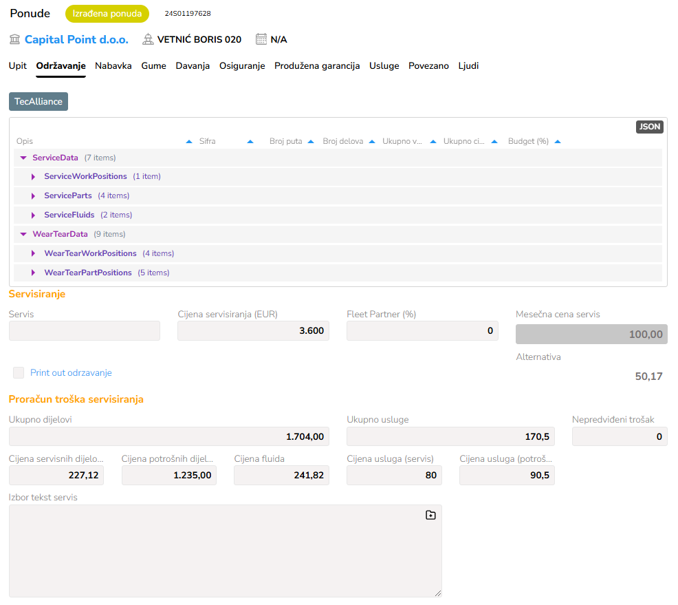Open the Capital Point d.o.o. link
The height and width of the screenshot is (605, 678).
76,39
